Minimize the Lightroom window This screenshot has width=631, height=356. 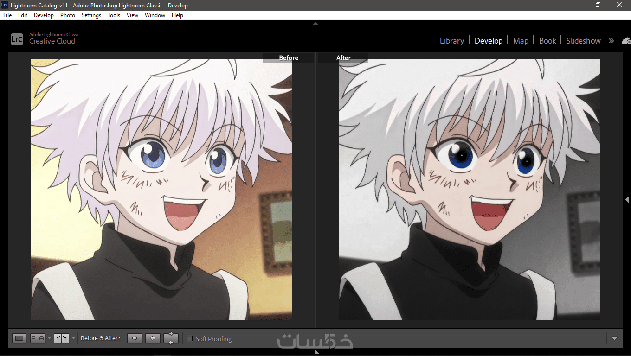(577, 5)
